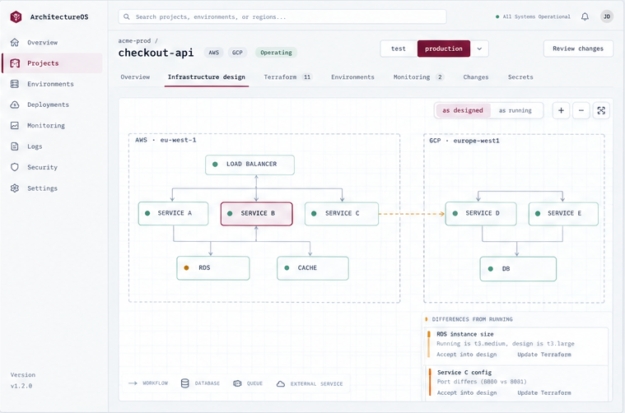Click the Logs sidebar label
625x413 pixels.
tap(35, 146)
